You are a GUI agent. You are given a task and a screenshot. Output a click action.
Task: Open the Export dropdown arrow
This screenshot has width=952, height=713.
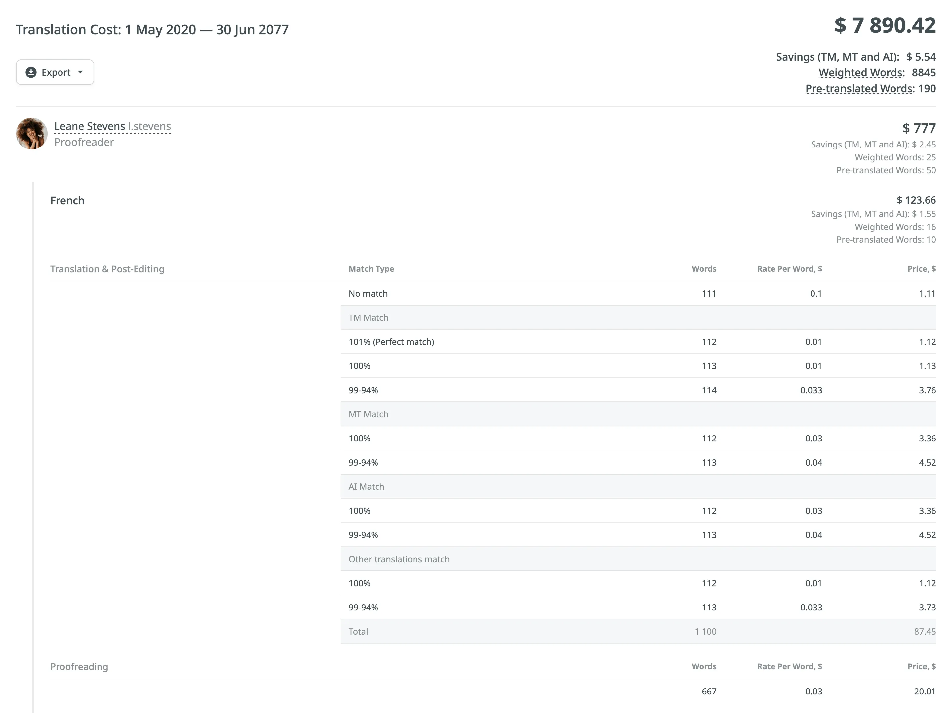(80, 72)
